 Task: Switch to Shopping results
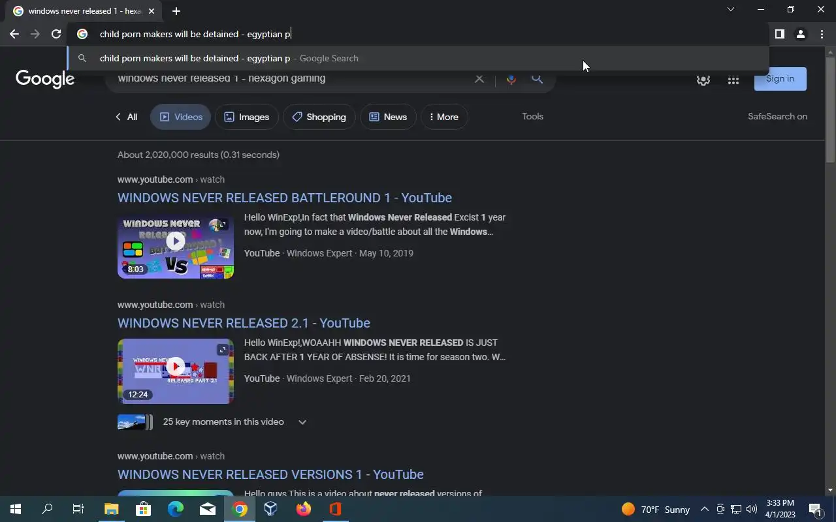[x=319, y=117]
